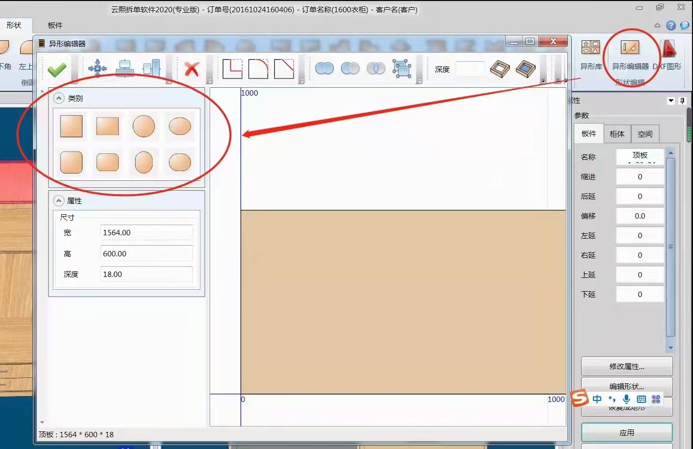Apply the union shape operation
Viewport: 693px width, 449px height.
[324, 69]
